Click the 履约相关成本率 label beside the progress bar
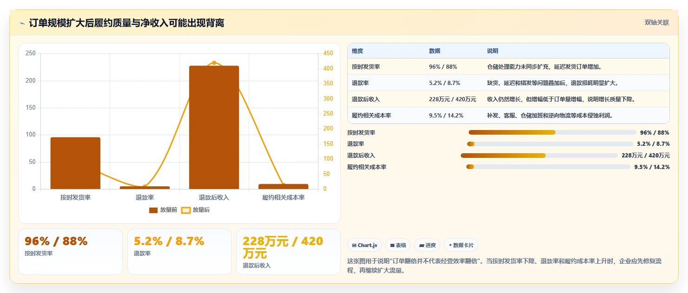The image size is (688, 293). [x=367, y=167]
